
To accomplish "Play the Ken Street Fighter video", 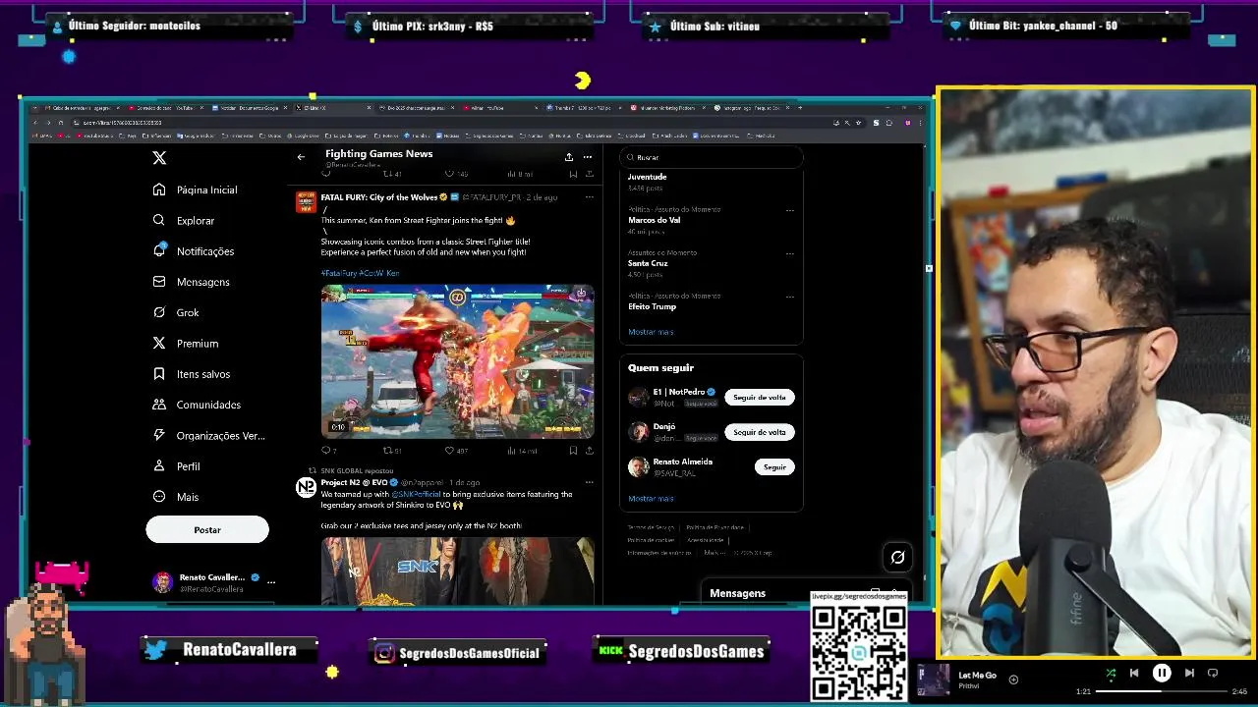I will (x=457, y=361).
